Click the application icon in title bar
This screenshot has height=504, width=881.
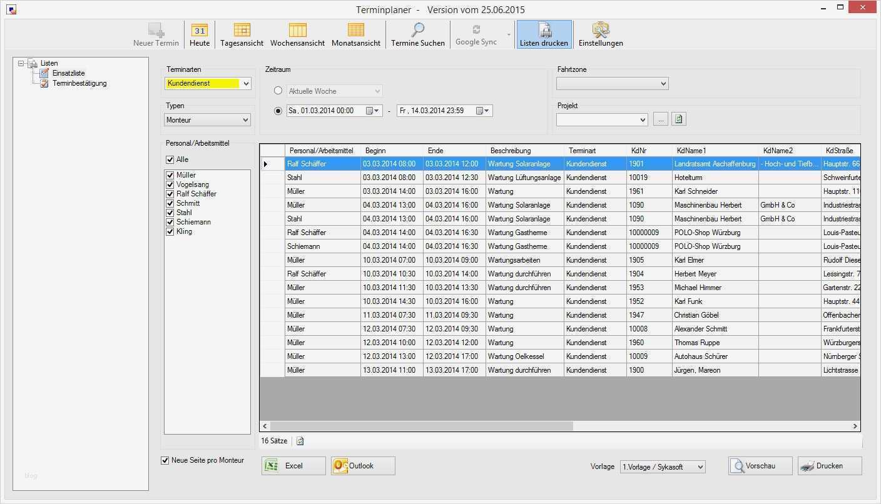[x=11, y=9]
